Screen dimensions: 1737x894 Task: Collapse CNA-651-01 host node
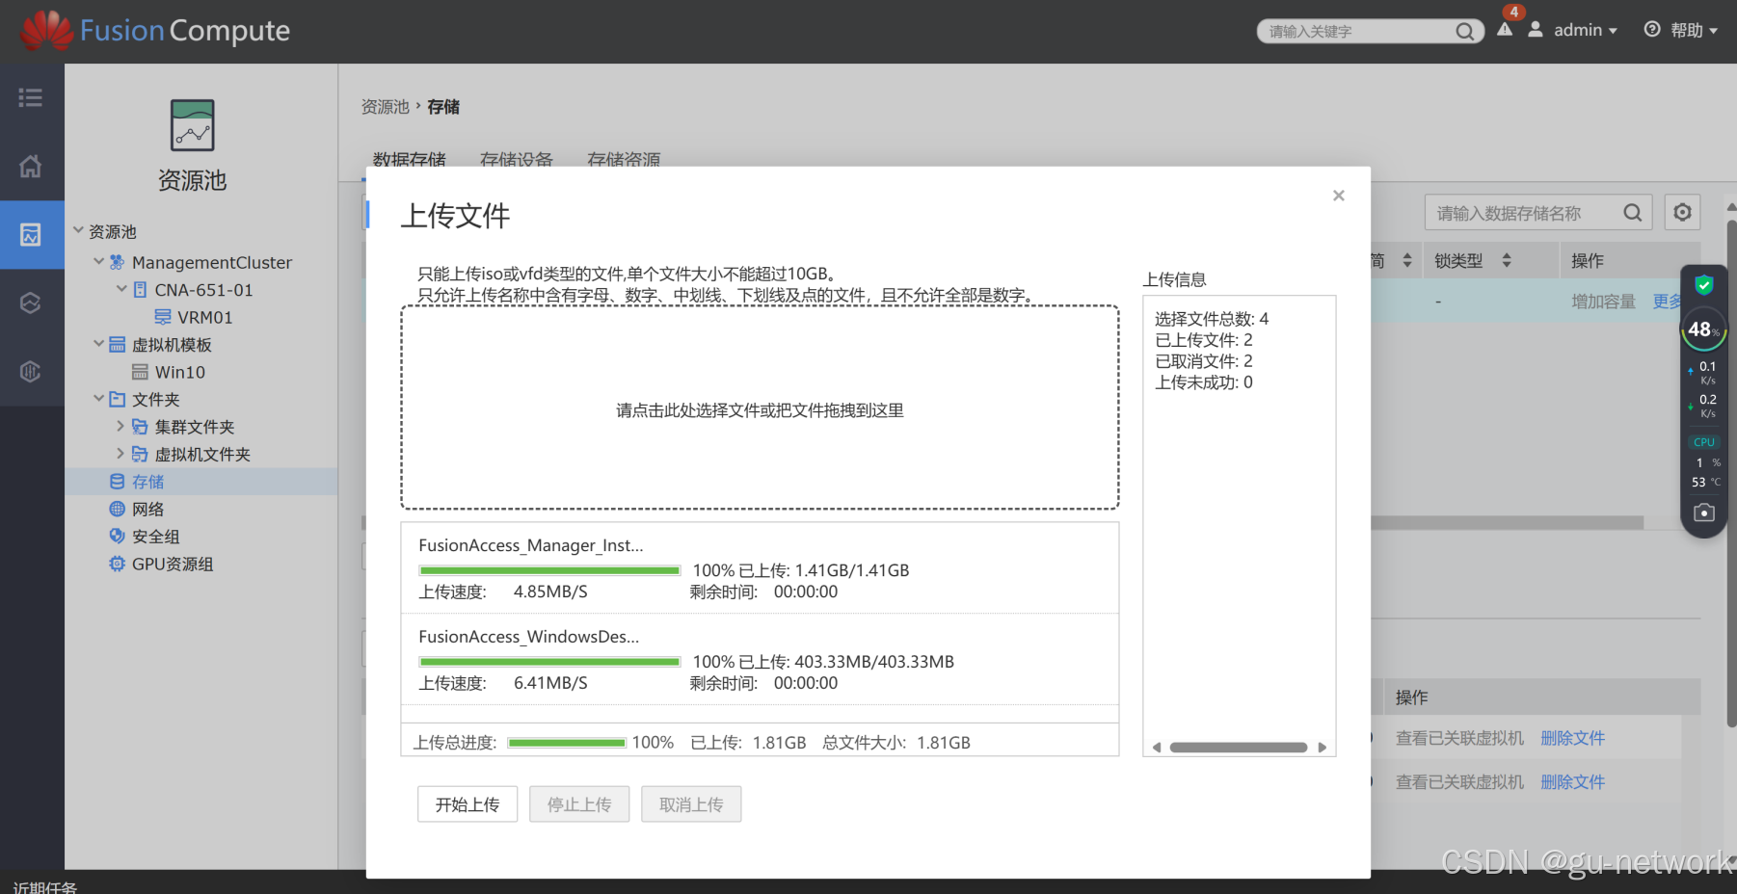coord(121,288)
